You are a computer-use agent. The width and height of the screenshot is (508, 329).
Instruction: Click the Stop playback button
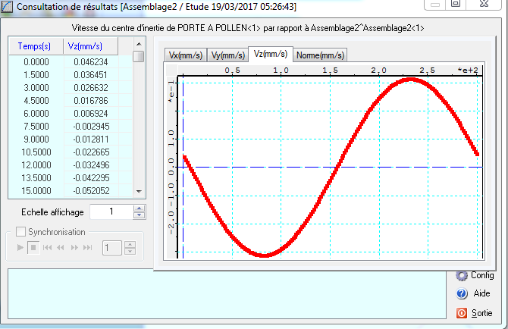33,248
